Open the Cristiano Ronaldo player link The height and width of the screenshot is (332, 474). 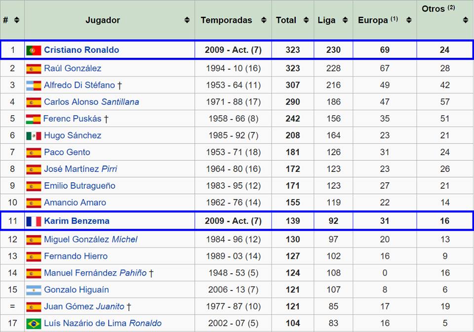pos(81,50)
